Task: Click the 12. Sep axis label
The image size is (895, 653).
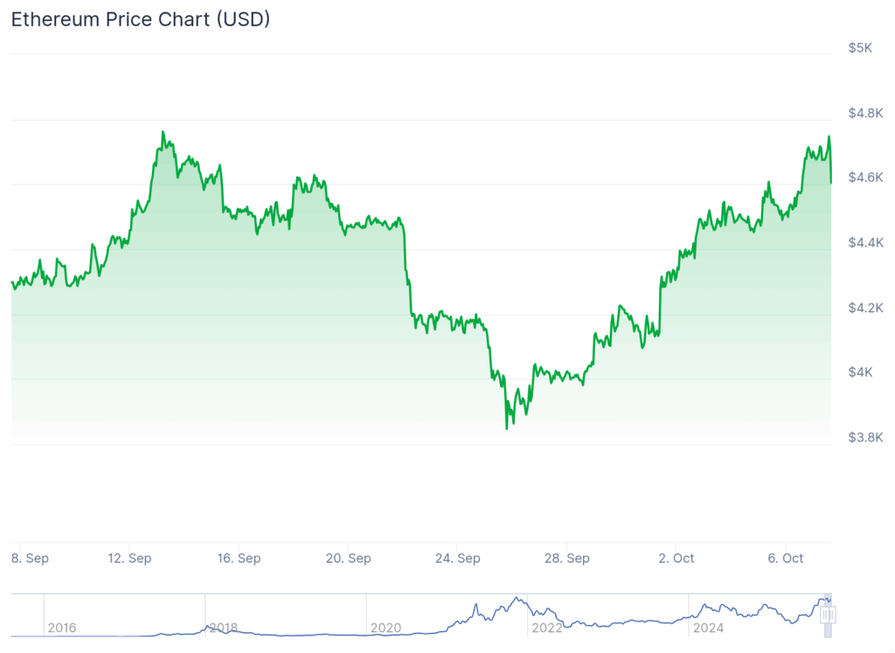Action: coord(128,558)
